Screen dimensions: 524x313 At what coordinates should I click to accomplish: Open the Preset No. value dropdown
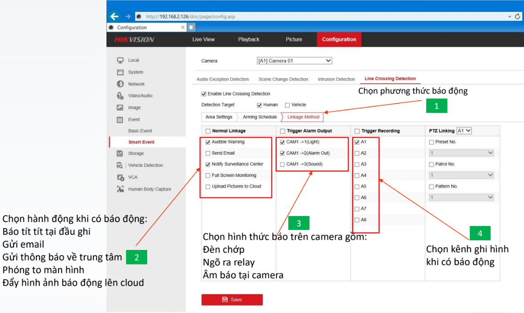[x=461, y=153]
